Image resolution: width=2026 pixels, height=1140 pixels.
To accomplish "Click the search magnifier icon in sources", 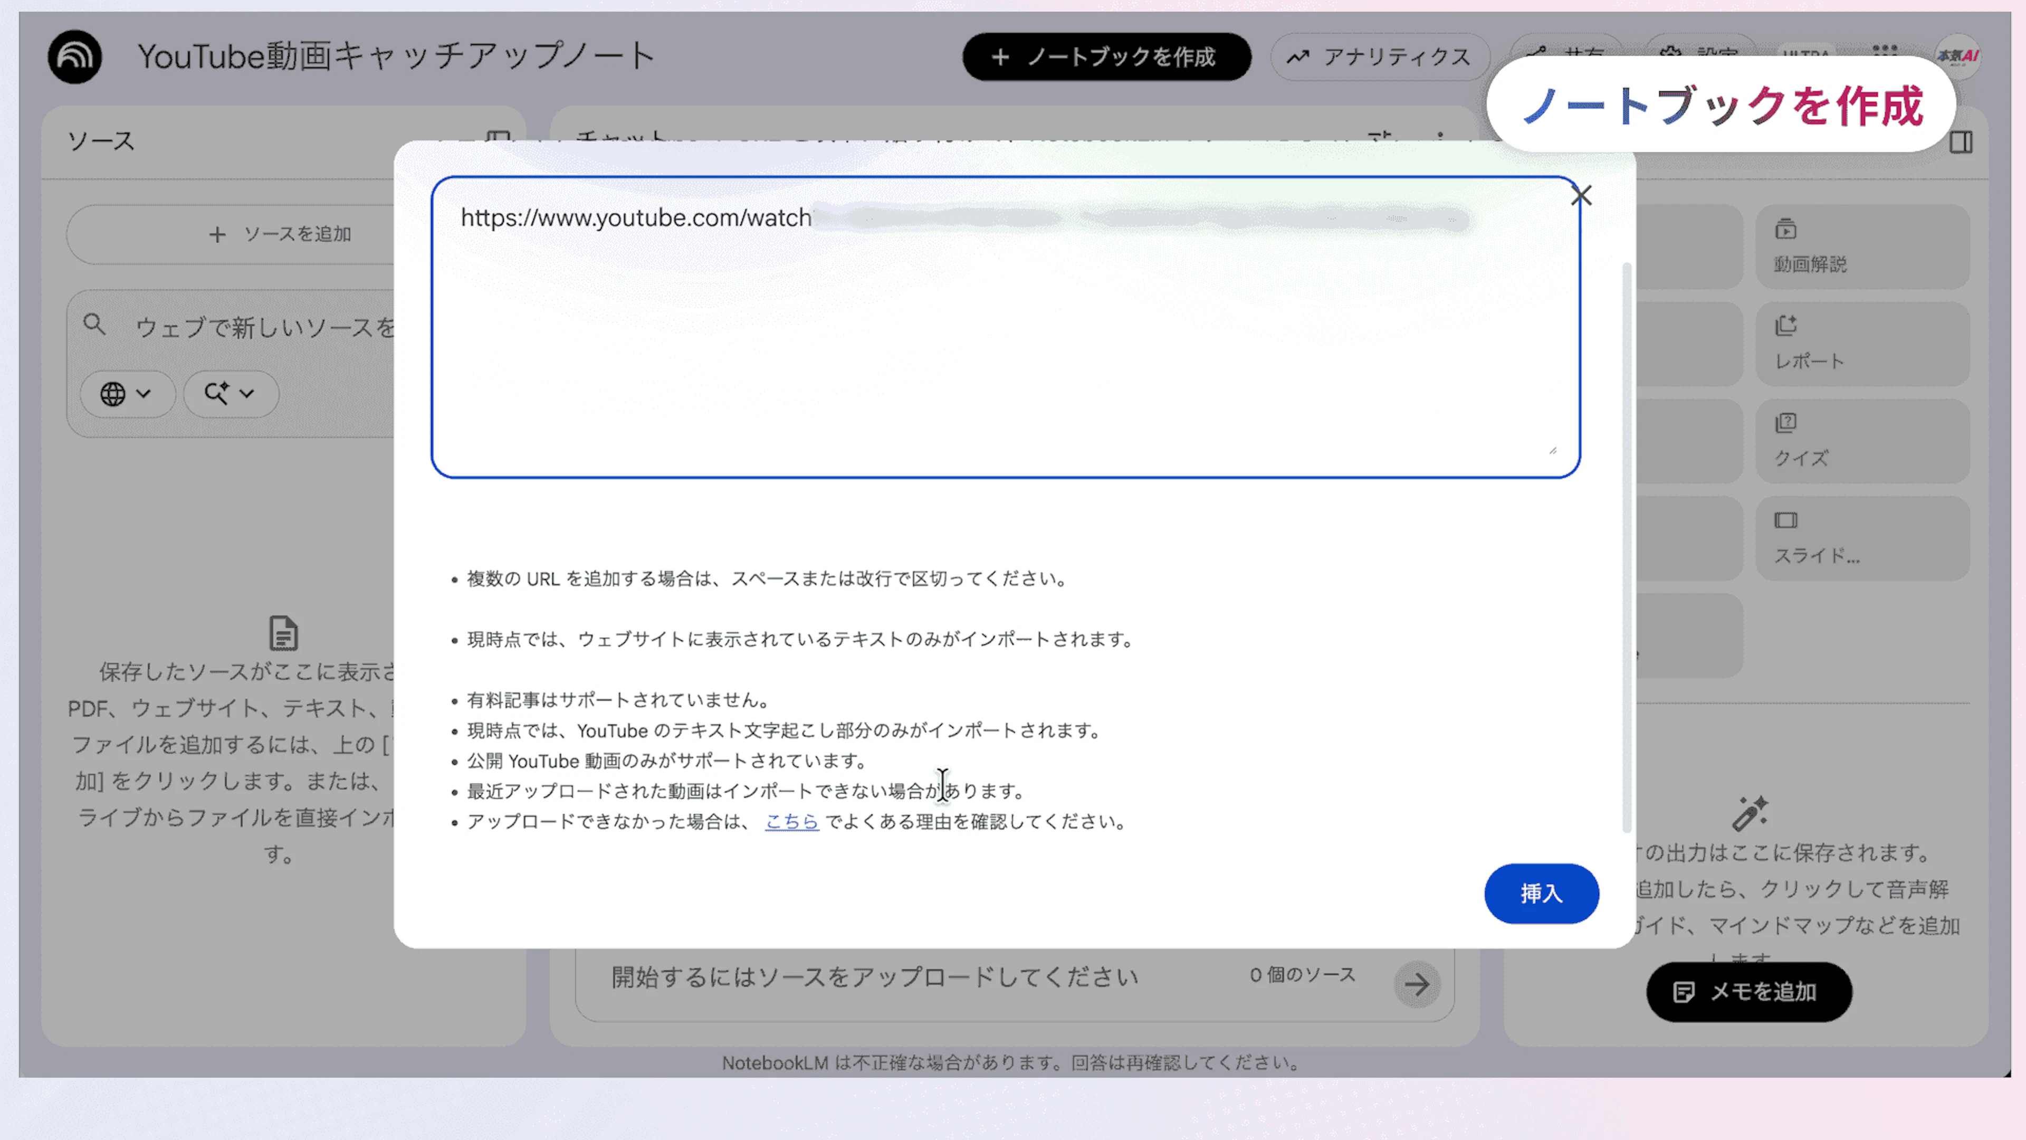I will pyautogui.click(x=94, y=324).
